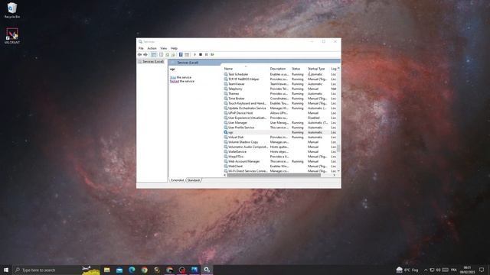This screenshot has width=490, height=275.
Task: Select the WalletService row
Action: pos(280,151)
